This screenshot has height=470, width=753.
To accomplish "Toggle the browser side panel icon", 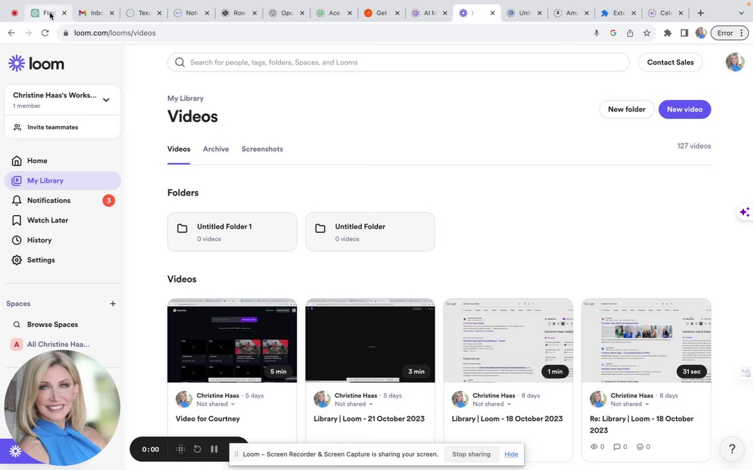I will tap(684, 33).
